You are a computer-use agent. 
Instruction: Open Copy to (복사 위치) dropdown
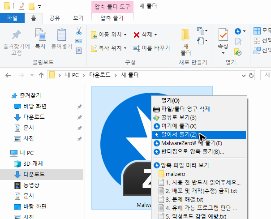[x=109, y=48]
